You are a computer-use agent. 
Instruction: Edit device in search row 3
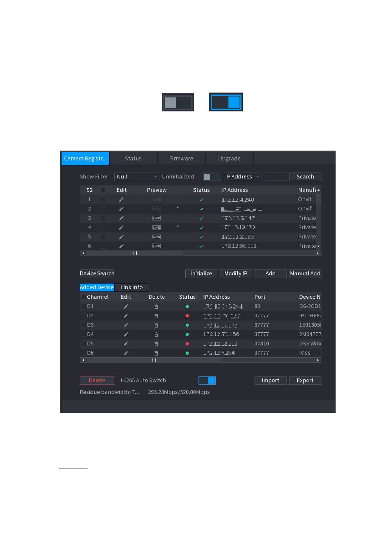pyautogui.click(x=121, y=218)
